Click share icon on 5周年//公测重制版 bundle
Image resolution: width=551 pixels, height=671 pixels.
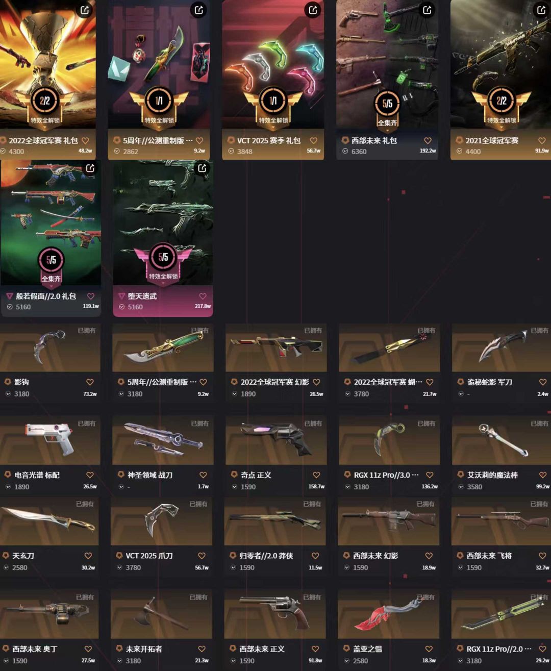click(x=199, y=10)
